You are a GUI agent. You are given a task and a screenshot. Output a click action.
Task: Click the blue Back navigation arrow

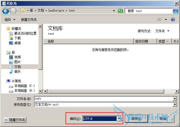click(6, 11)
